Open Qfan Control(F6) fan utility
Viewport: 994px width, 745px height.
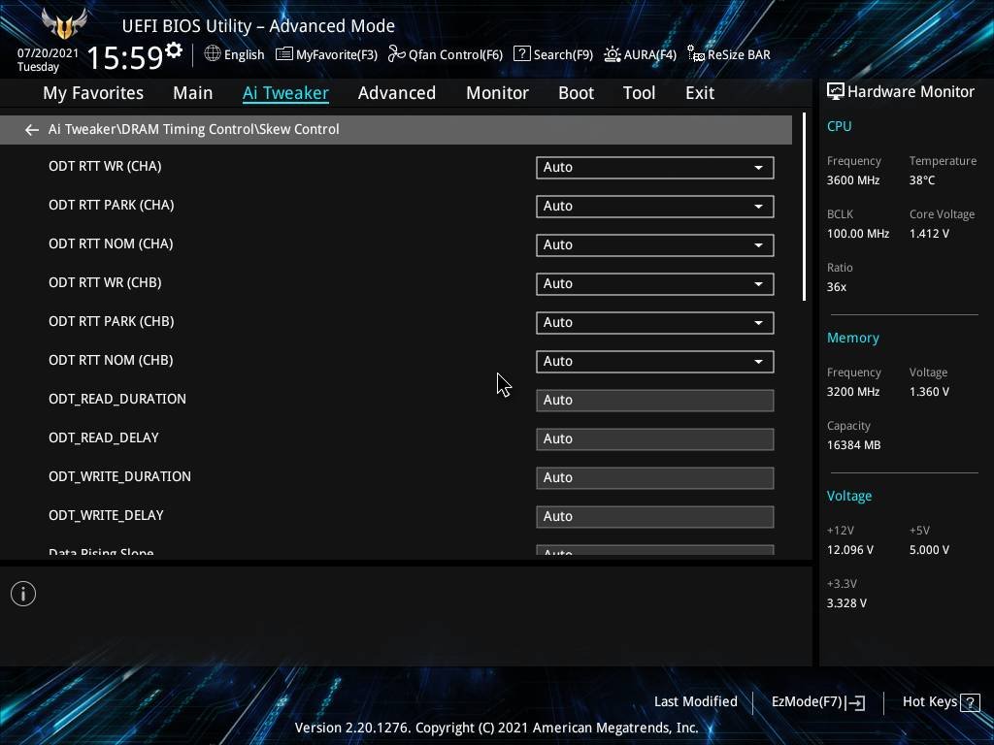446,55
